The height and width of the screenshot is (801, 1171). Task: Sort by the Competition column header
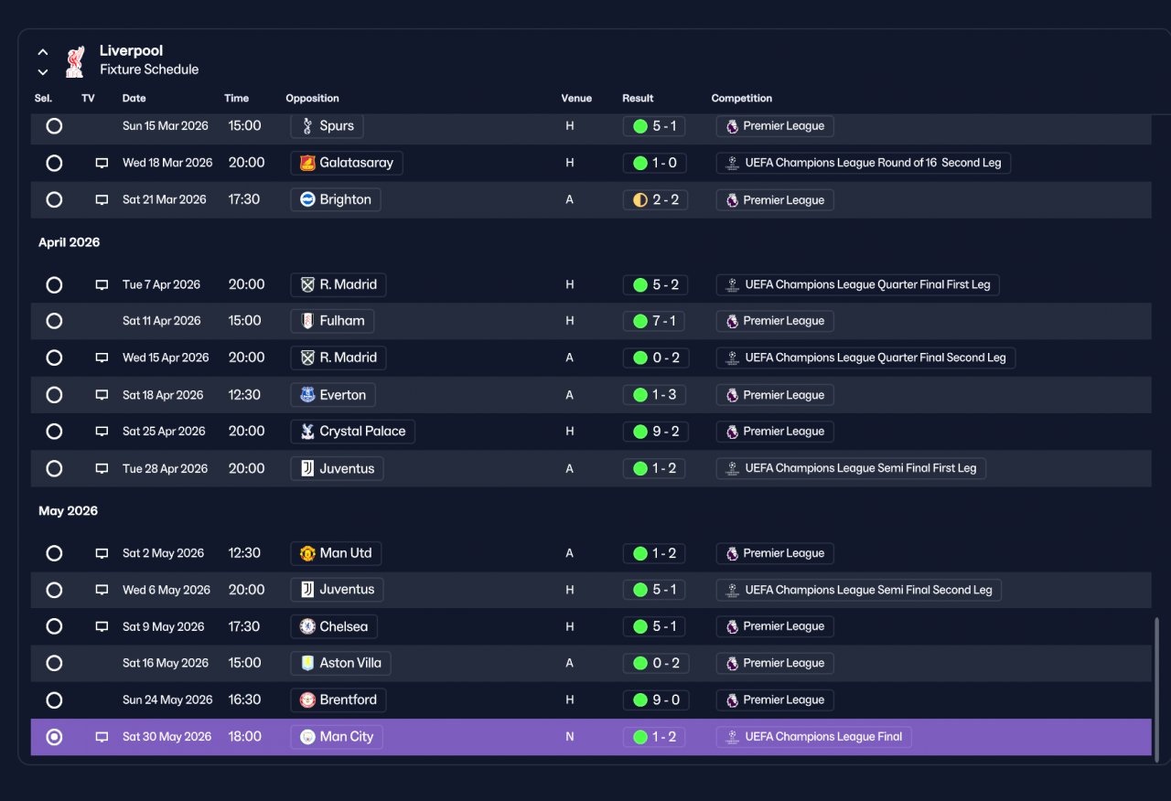742,98
